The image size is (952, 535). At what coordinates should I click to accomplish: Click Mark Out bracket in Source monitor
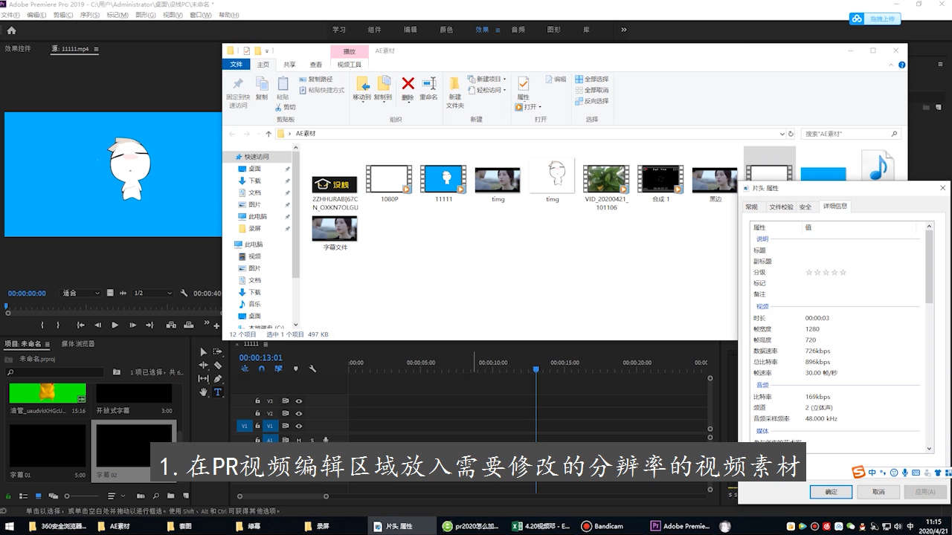(x=58, y=325)
